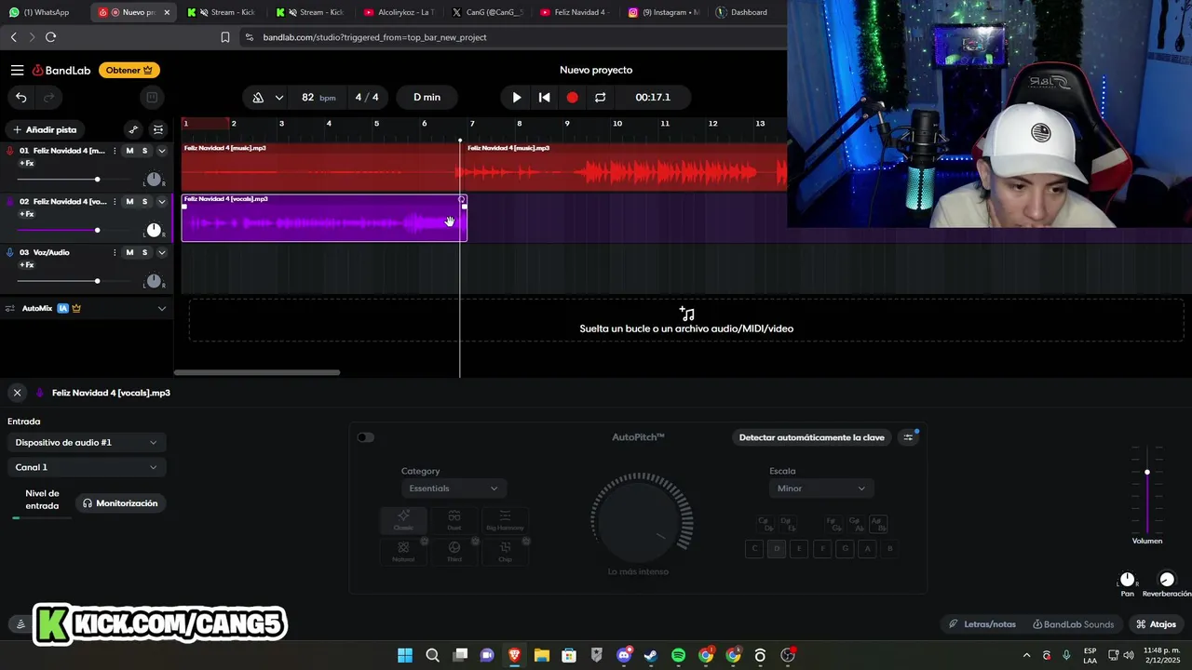
Task: Click the Reverberación knob
Action: [1167, 580]
